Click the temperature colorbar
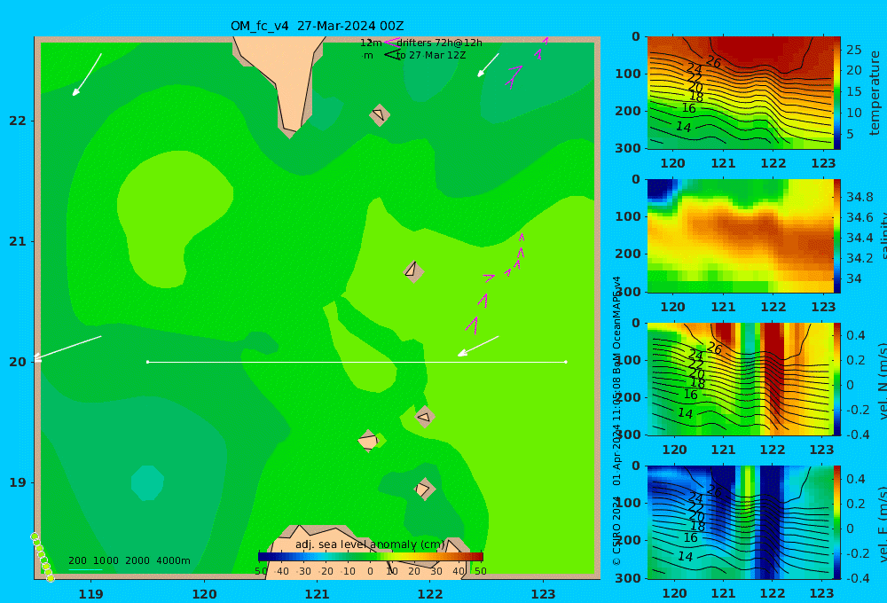The image size is (887, 603). coord(837,93)
